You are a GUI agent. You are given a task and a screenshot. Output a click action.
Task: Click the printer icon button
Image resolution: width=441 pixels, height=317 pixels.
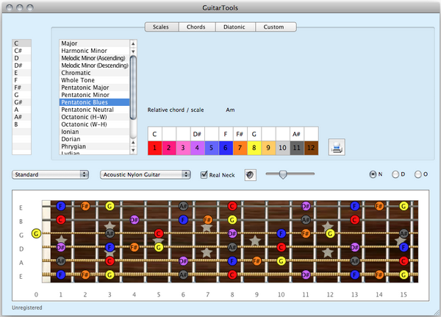pyautogui.click(x=337, y=147)
